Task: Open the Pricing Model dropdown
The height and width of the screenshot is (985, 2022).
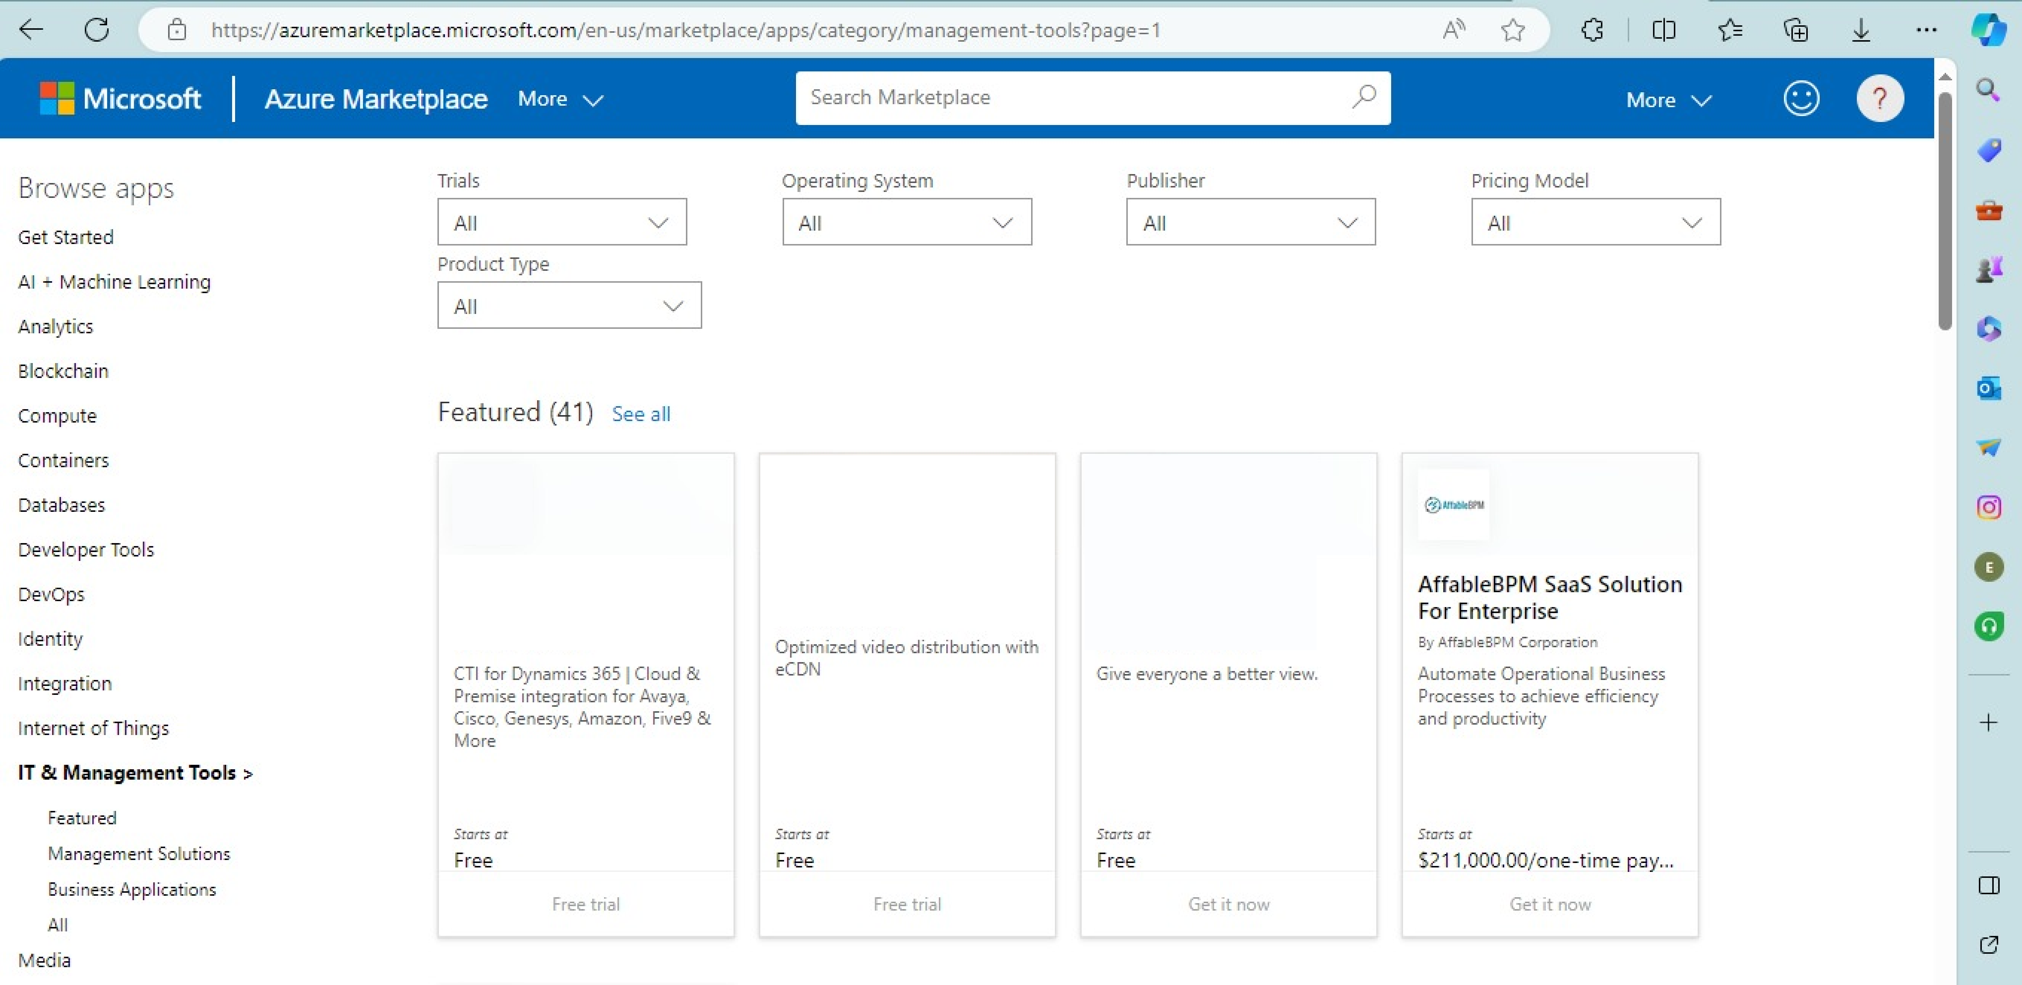Action: [1594, 222]
